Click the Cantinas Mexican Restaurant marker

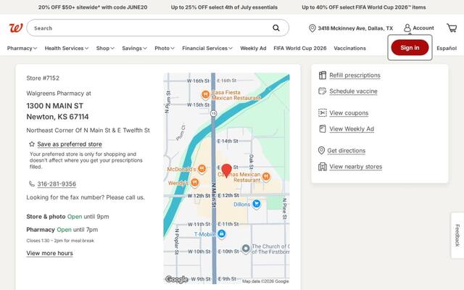tap(266, 177)
